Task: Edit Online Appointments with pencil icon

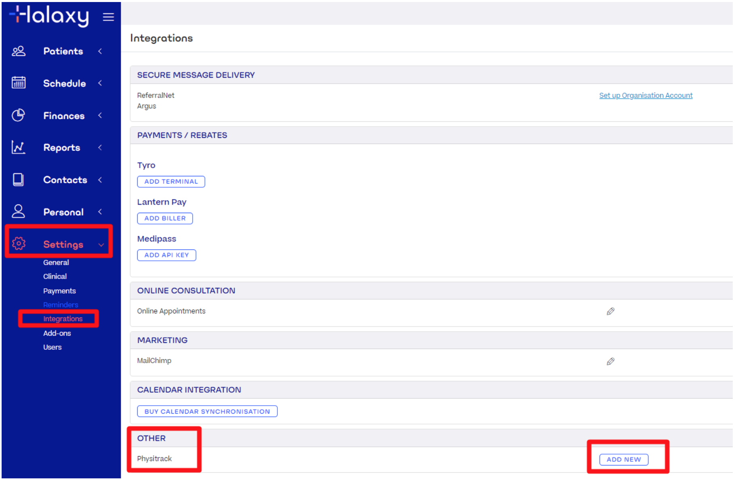Action: [x=610, y=311]
